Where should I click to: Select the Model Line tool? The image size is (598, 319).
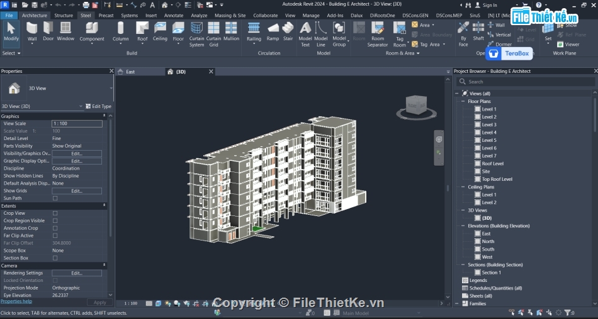tap(321, 35)
